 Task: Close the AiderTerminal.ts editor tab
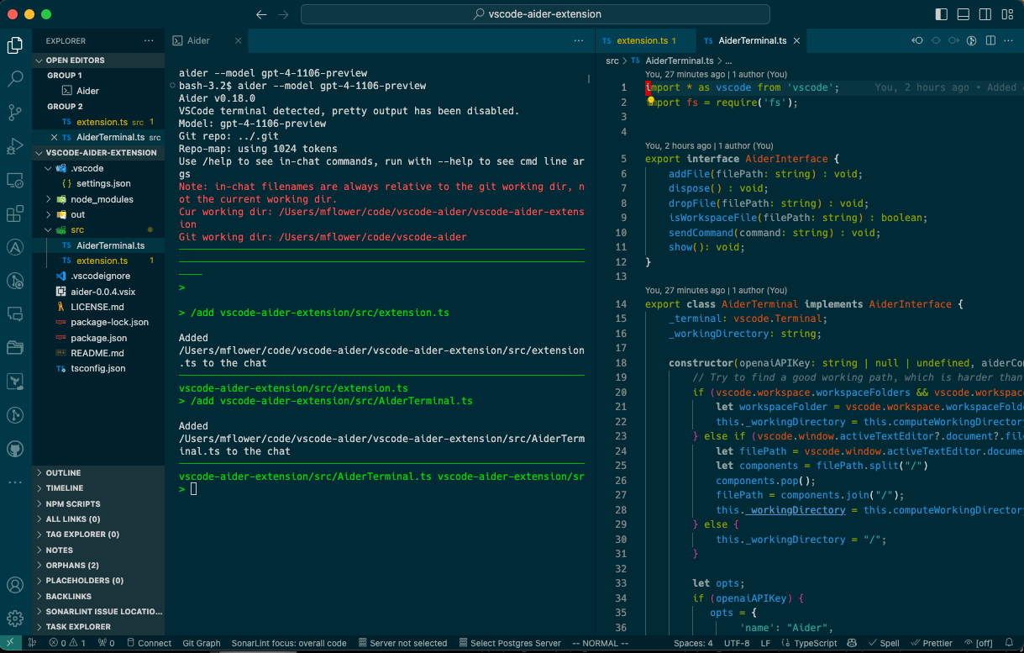click(796, 40)
